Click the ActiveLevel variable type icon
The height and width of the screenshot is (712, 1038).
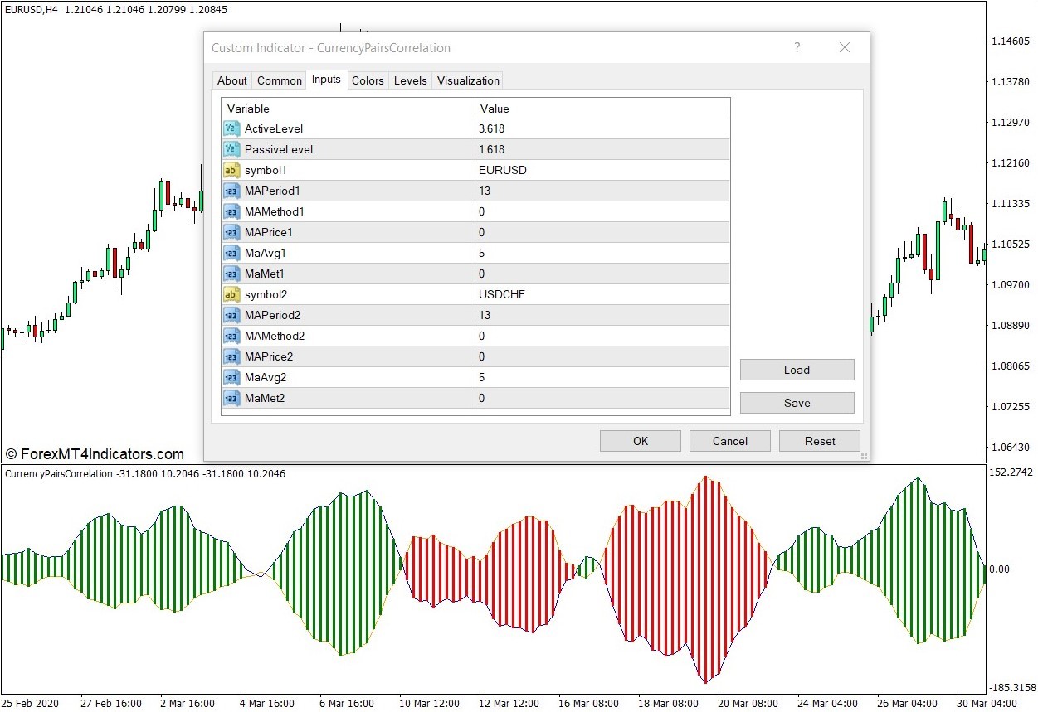[x=231, y=128]
